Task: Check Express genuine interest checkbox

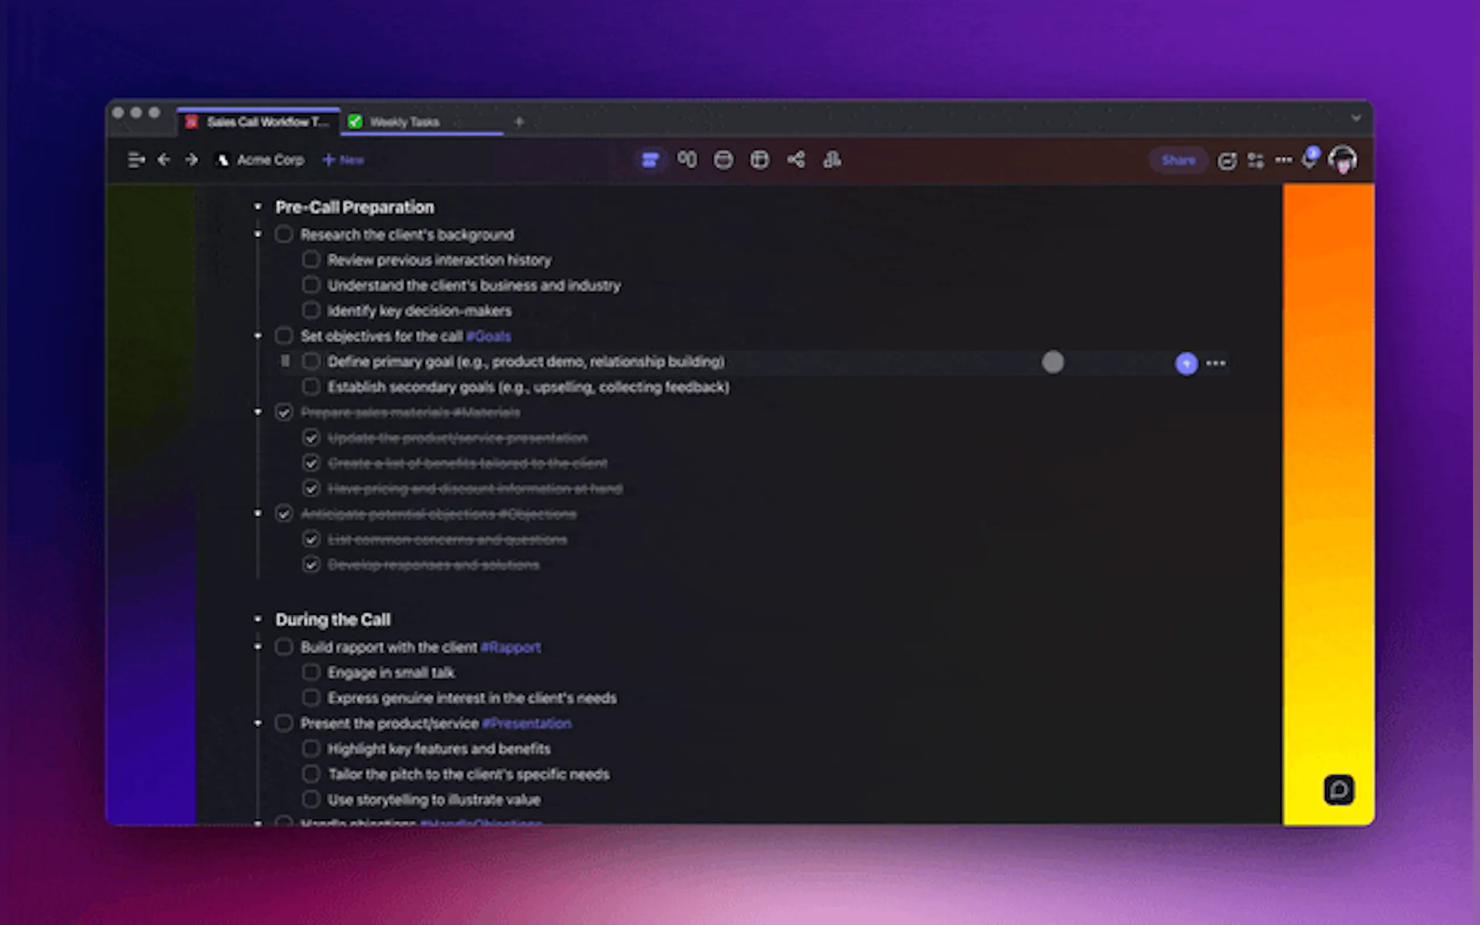Action: 311,697
